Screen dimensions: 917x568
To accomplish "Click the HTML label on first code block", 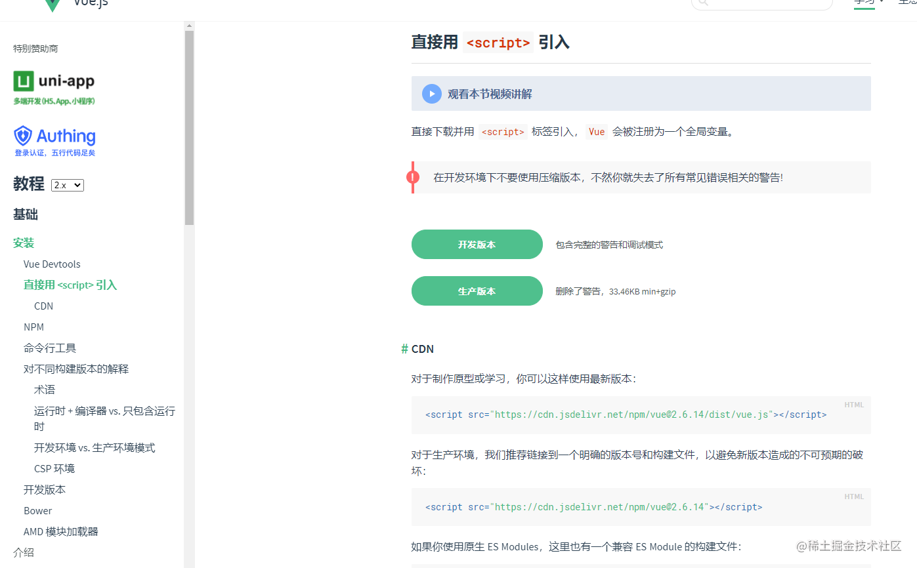I will coord(854,405).
